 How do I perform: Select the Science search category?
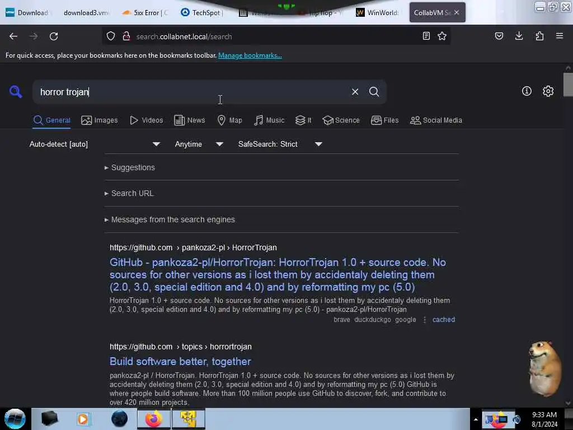click(x=341, y=120)
